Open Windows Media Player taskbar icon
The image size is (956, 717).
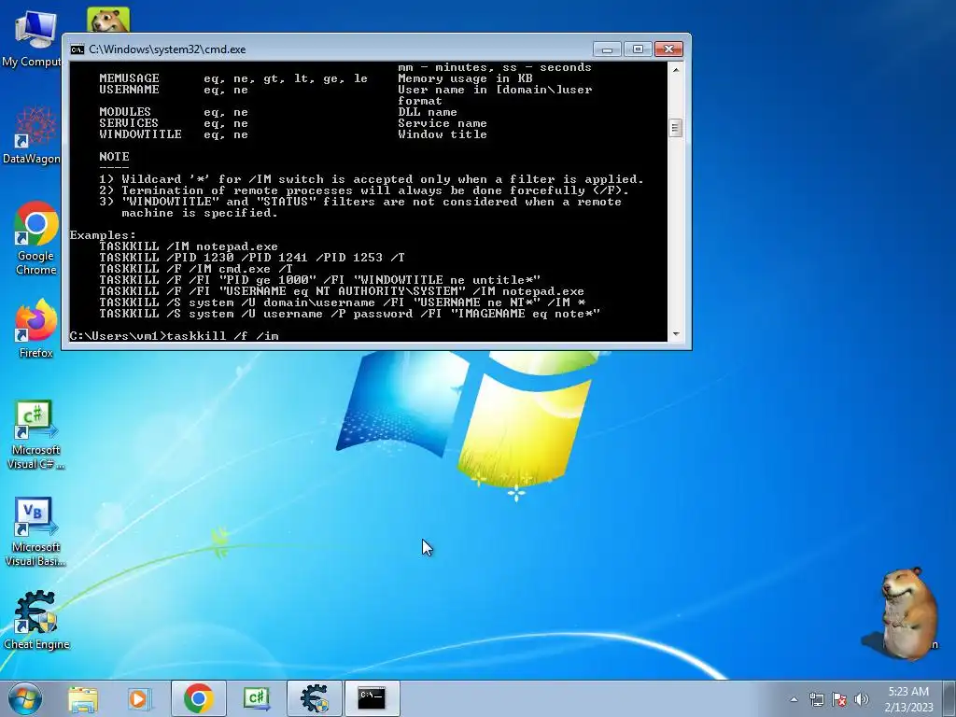[139, 698]
